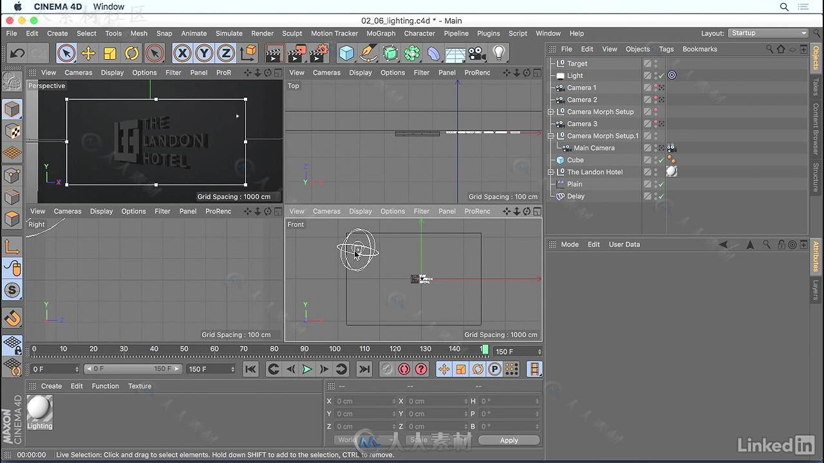824x463 pixels.
Task: Add a Floor environment object
Action: [455, 53]
